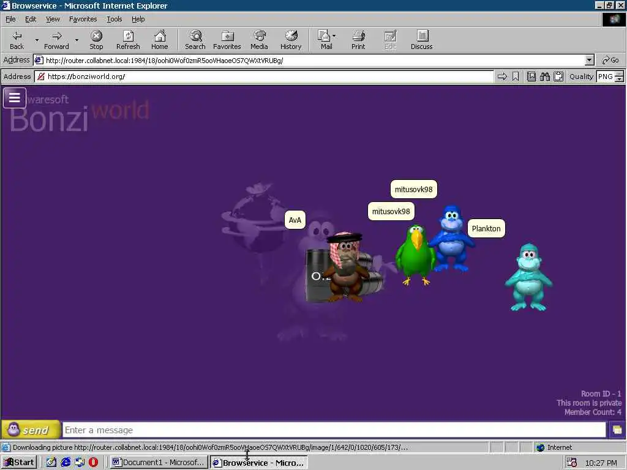The image size is (627, 470).
Task: Click Browservice go arrow icon
Action: [x=502, y=76]
